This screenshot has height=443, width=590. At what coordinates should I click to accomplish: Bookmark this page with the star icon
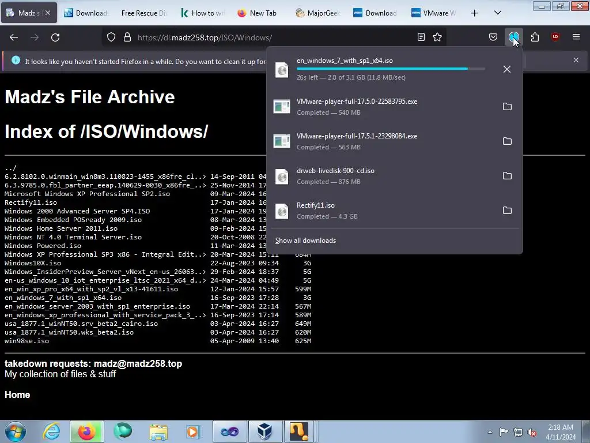tap(437, 37)
